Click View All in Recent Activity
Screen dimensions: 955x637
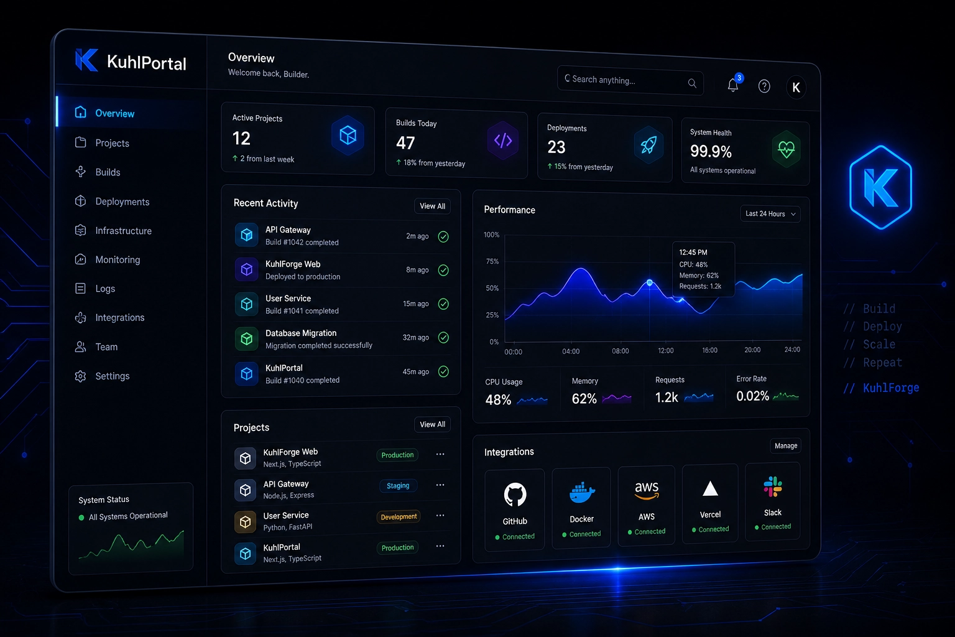432,206
